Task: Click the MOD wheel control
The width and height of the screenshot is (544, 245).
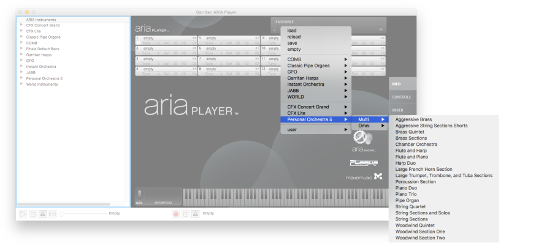Action: point(139,195)
